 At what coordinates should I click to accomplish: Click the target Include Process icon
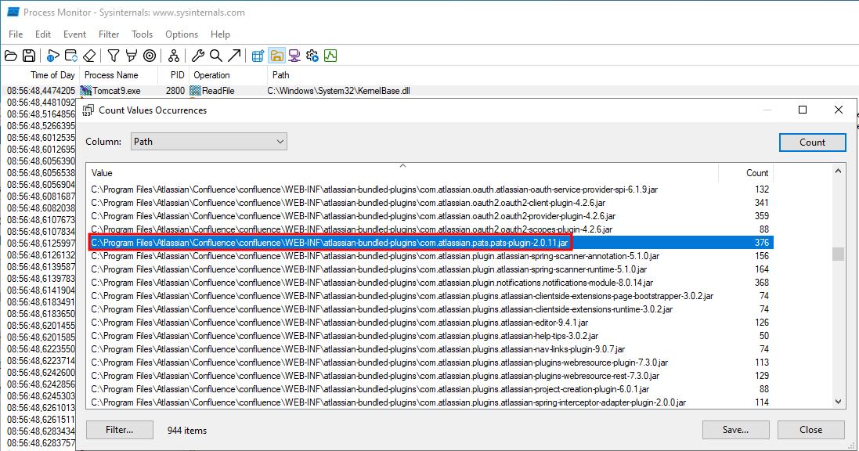tap(150, 56)
